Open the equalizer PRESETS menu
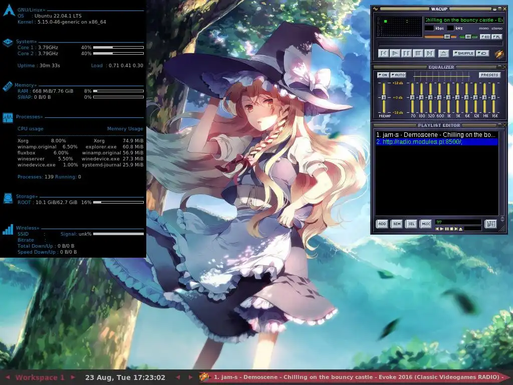The height and width of the screenshot is (385, 513). point(489,75)
